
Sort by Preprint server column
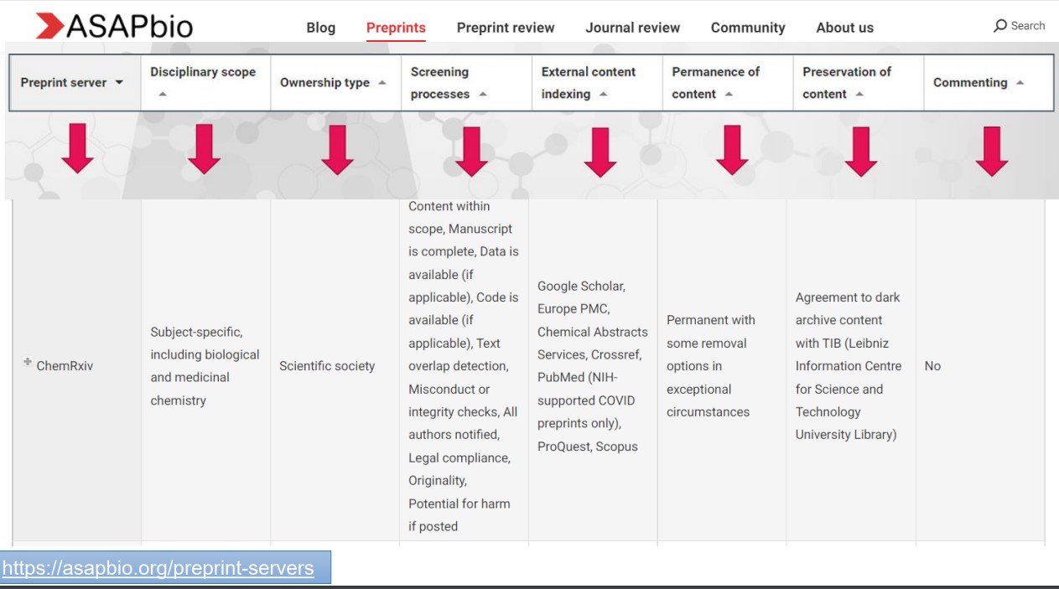coord(72,83)
